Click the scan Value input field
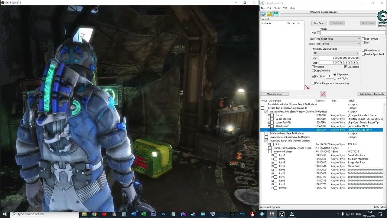This screenshot has width=387, height=218. [x=353, y=33]
